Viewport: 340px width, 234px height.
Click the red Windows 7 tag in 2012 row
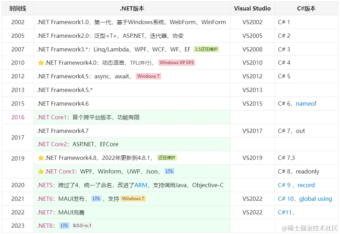tap(148, 76)
